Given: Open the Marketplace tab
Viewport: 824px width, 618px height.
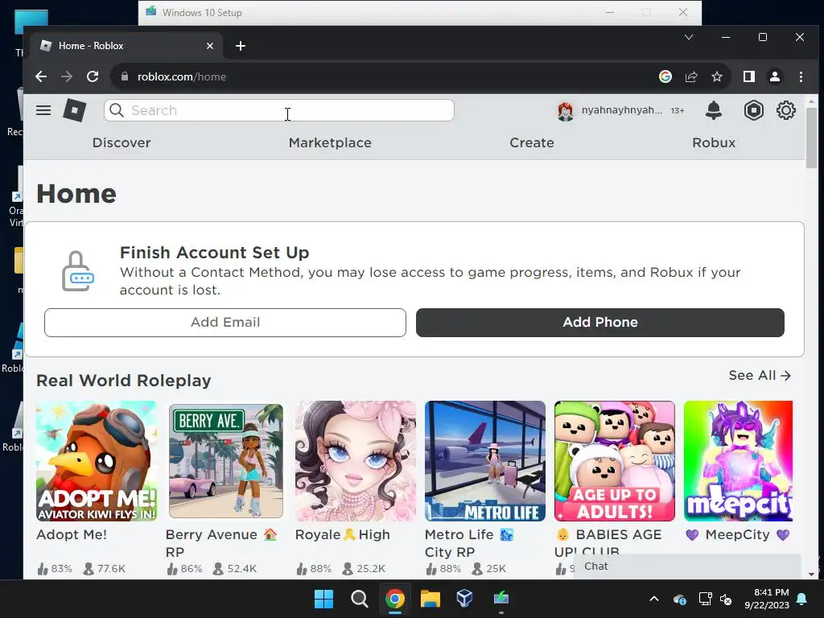Looking at the screenshot, I should (330, 143).
